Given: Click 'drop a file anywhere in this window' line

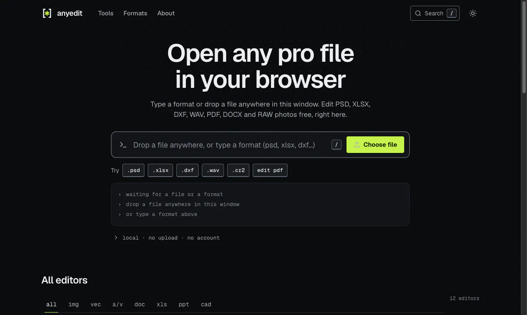Looking at the screenshot, I should [183, 204].
